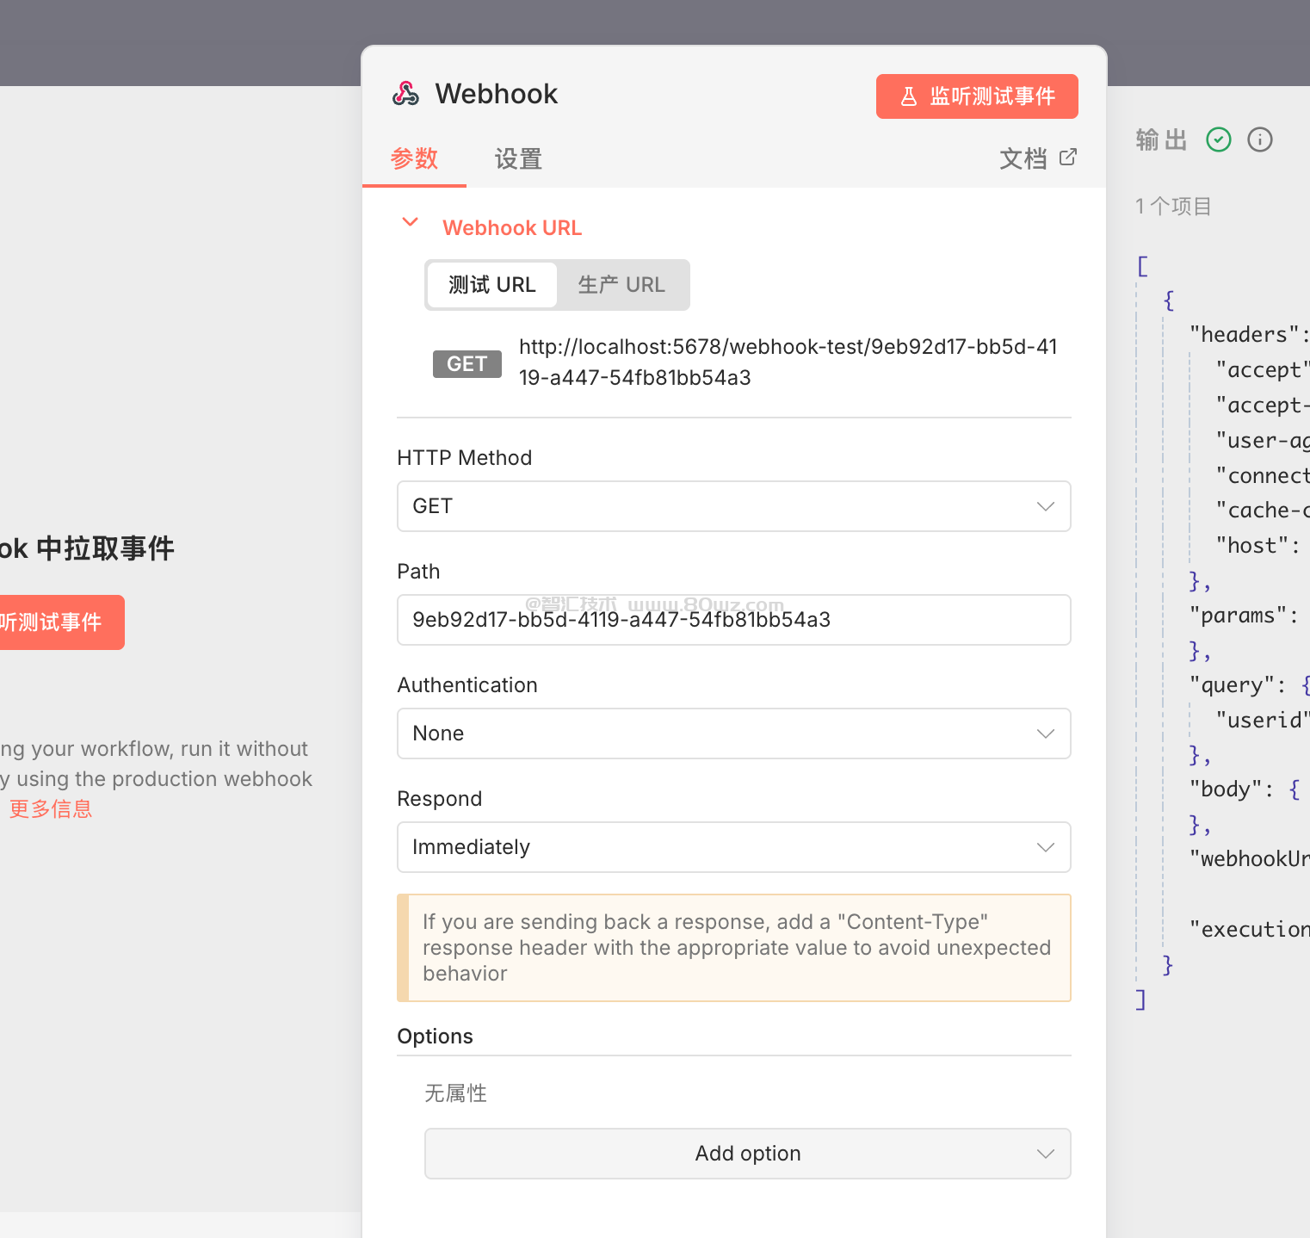Copy the webhook test URL text
The height and width of the screenshot is (1238, 1310).
788,362
